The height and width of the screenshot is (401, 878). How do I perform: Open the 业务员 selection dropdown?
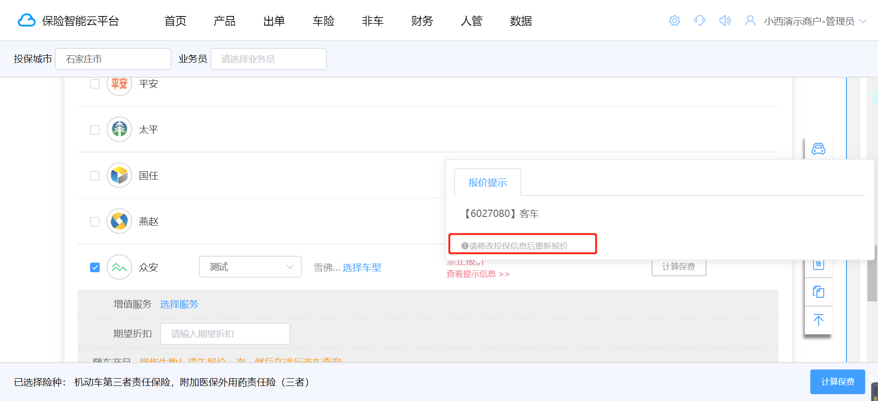(268, 59)
